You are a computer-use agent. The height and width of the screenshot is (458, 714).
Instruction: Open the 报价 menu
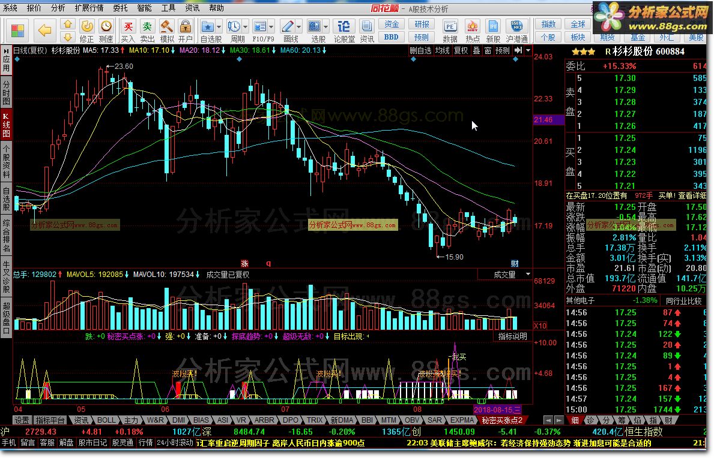[x=34, y=8]
